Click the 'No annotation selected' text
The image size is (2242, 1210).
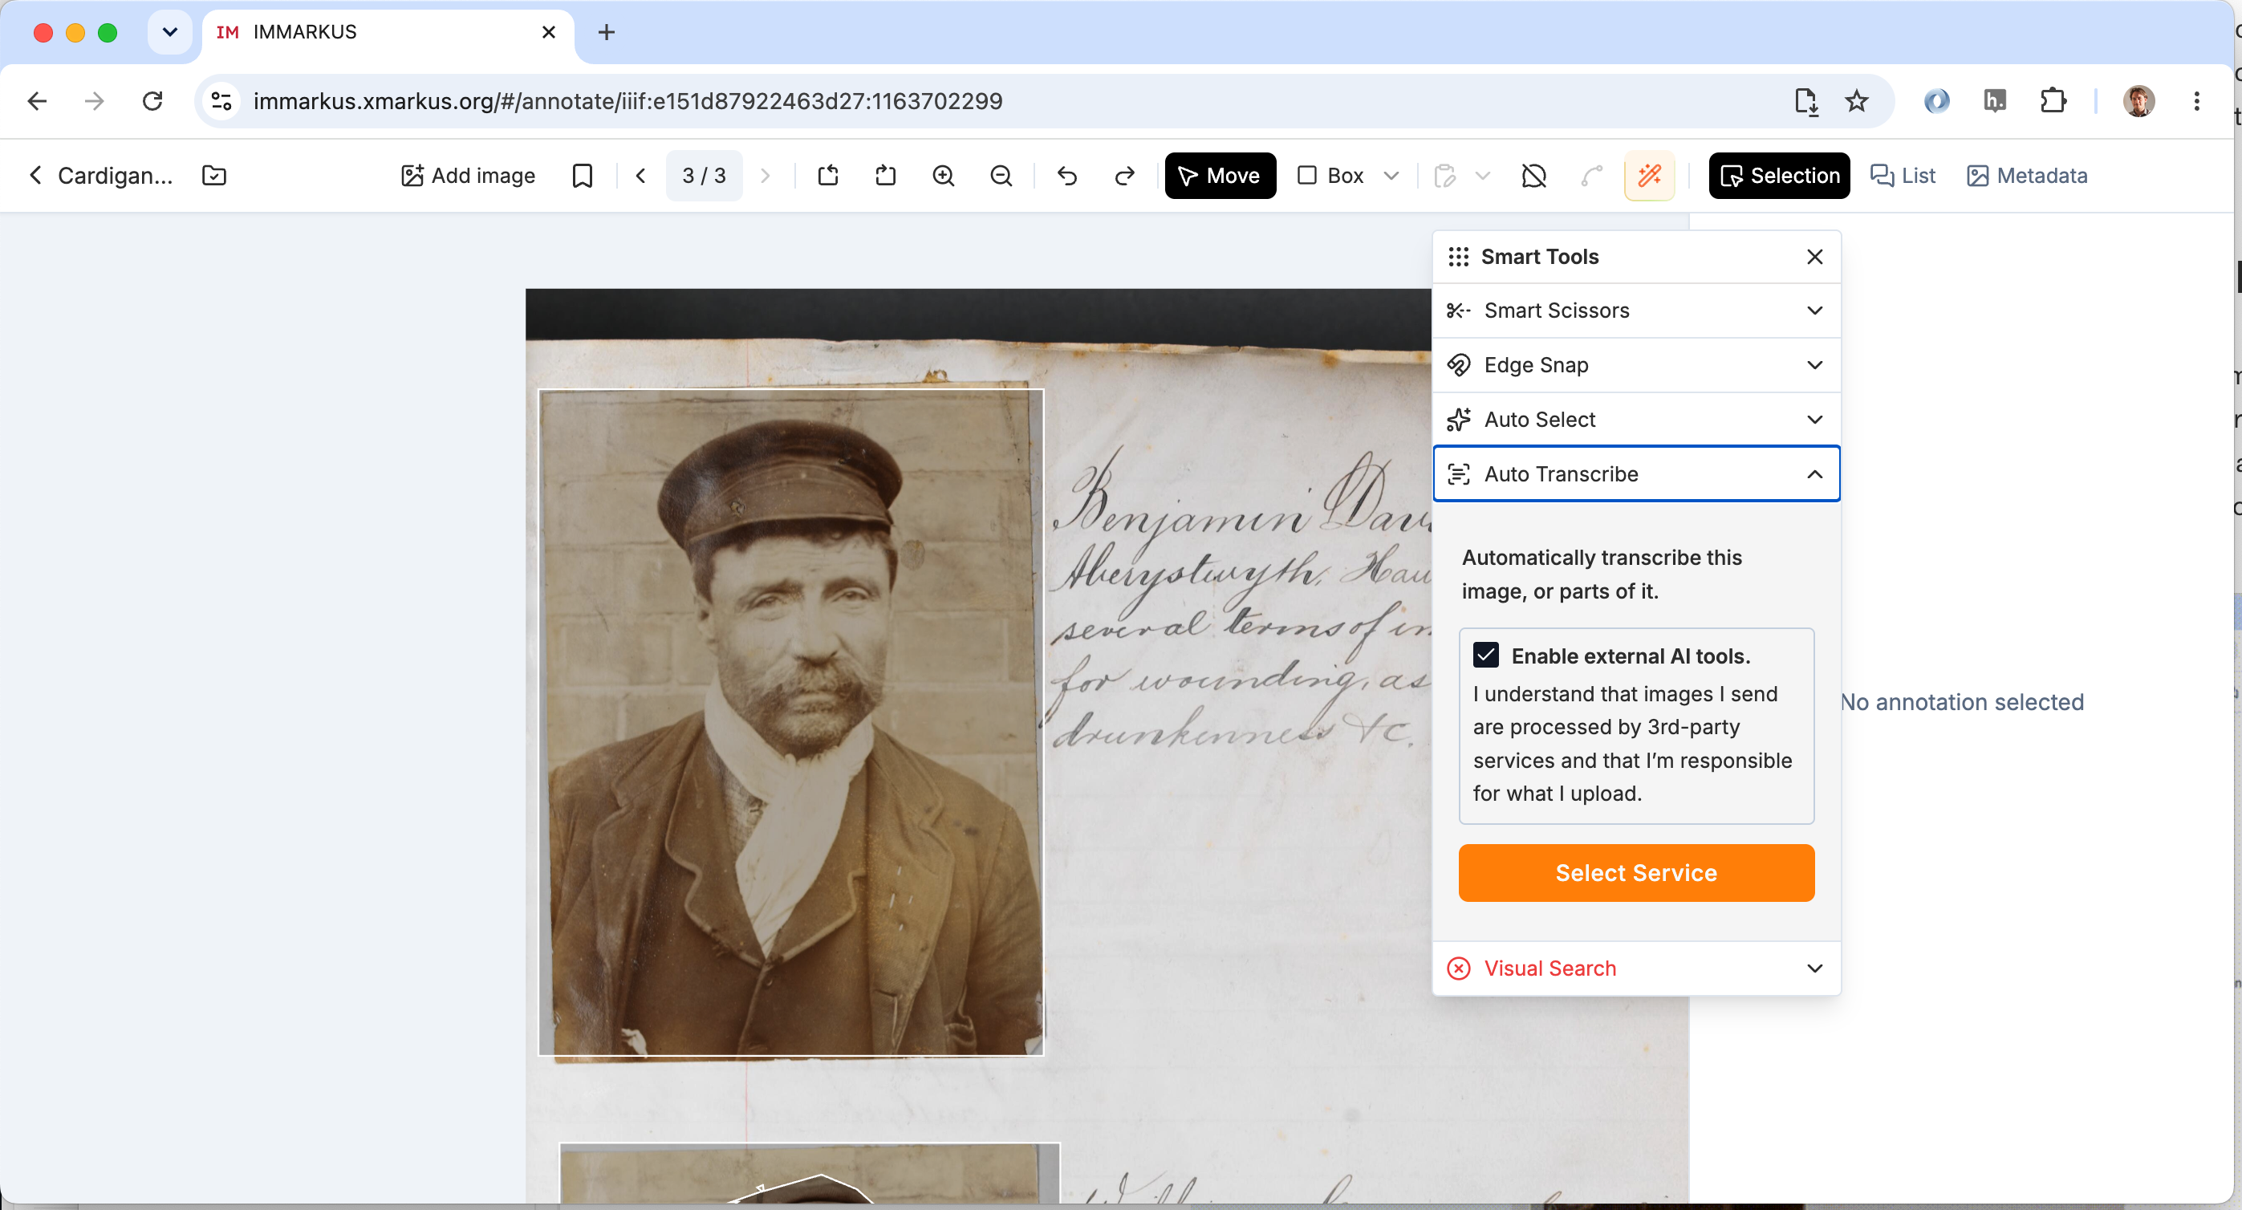coord(1962,701)
